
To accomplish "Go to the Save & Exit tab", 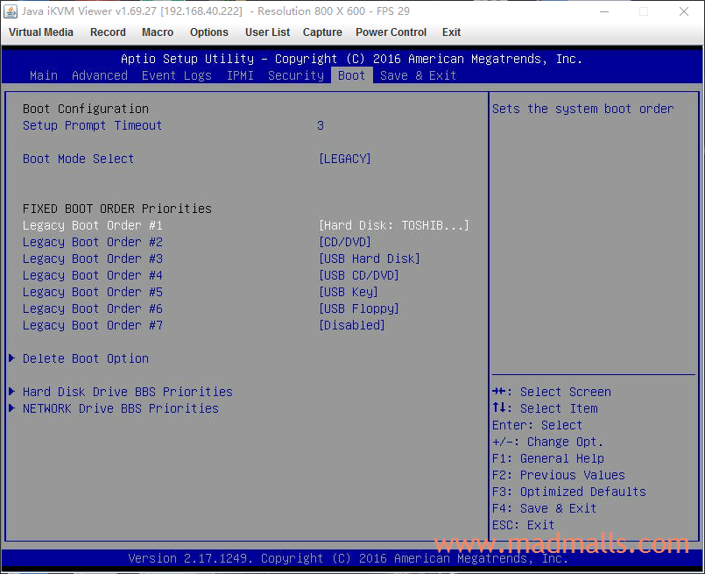I will click(418, 75).
